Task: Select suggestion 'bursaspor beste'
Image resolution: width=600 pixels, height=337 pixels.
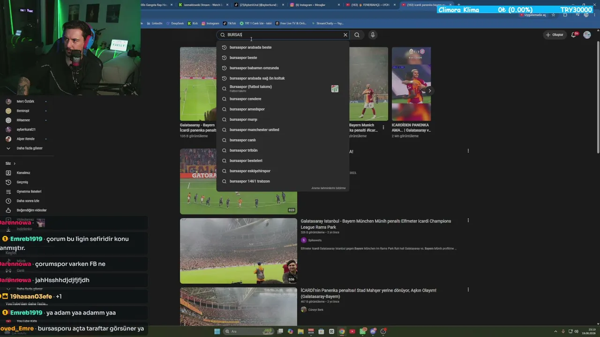Action: coord(283,58)
